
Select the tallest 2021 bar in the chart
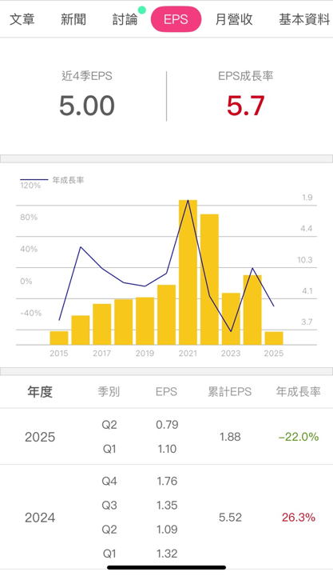click(188, 272)
